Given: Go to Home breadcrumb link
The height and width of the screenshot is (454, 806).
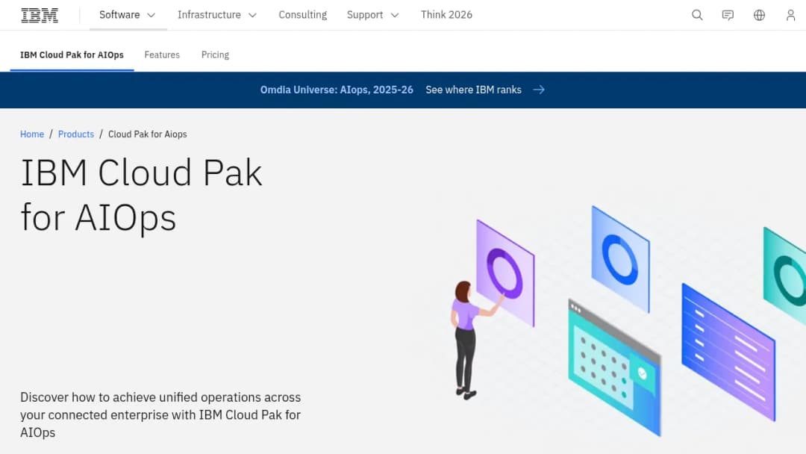Looking at the screenshot, I should [x=32, y=134].
